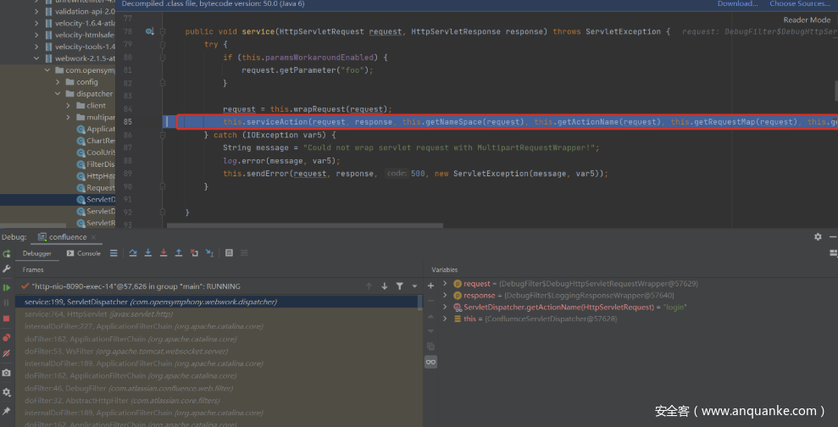This screenshot has height=427, width=838.
Task: Toggle Mute Breakpoints in debug sidebar
Action: click(x=7, y=353)
